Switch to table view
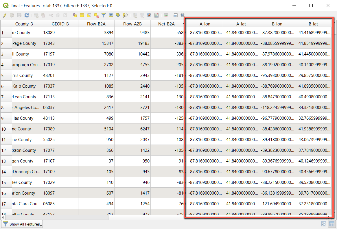This screenshot has width=337, height=229. point(332,224)
